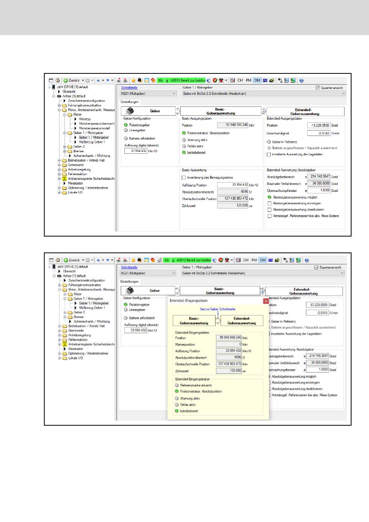369x522 pixels.
Task: Open the XG21 (Multigeber) dropdown in upper window
Action: pyautogui.click(x=148, y=94)
